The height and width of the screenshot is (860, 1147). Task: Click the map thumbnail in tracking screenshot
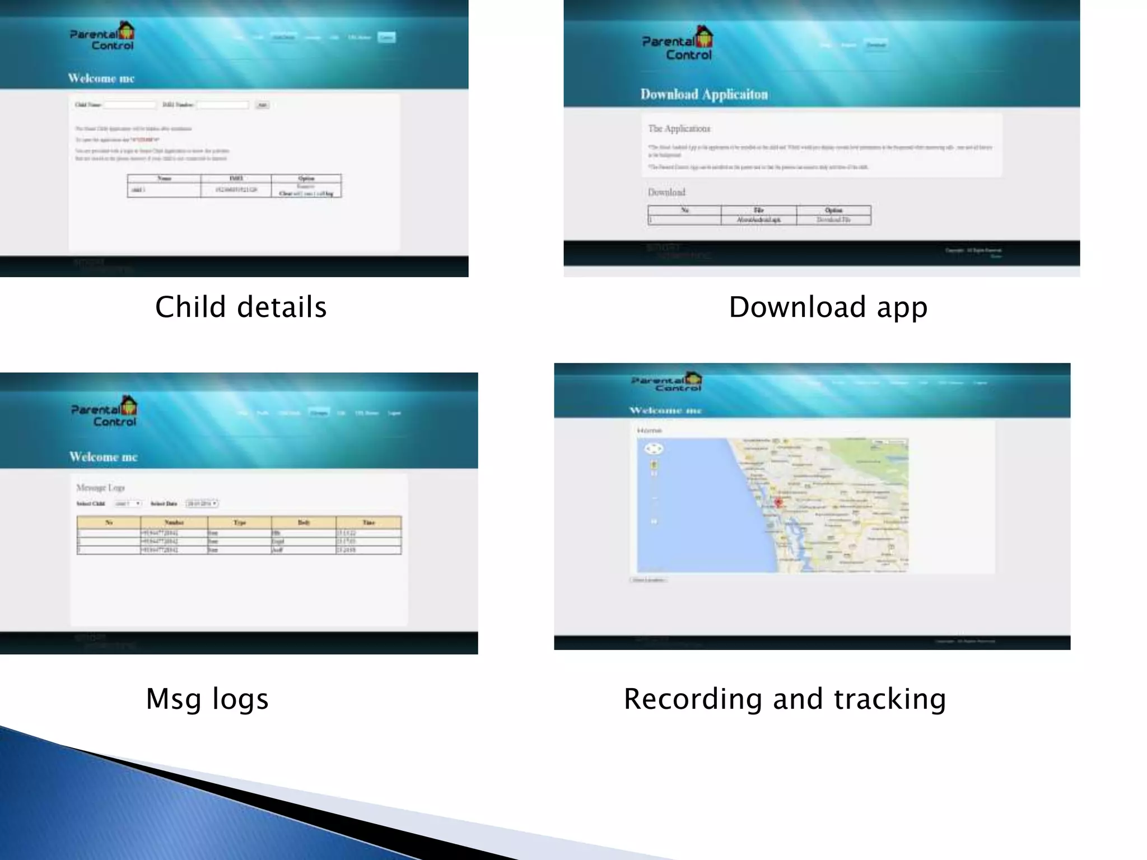(x=772, y=505)
